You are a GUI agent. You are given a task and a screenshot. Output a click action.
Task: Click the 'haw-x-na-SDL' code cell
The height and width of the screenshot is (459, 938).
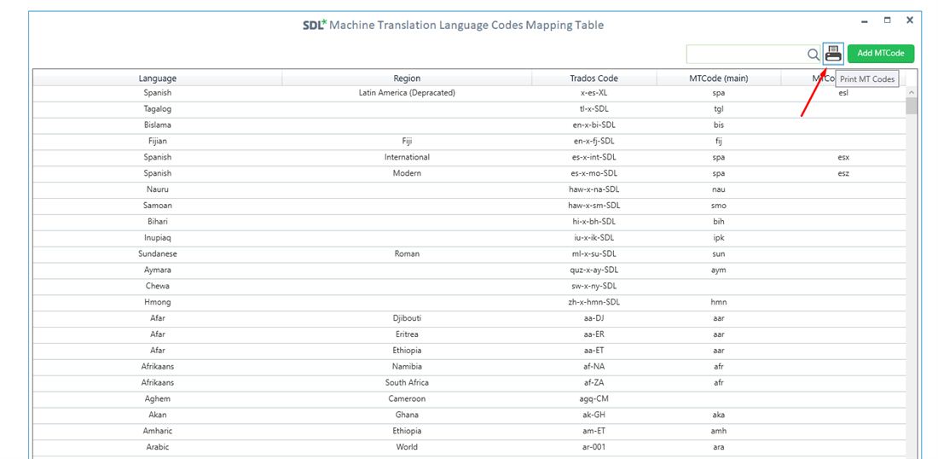tap(594, 189)
